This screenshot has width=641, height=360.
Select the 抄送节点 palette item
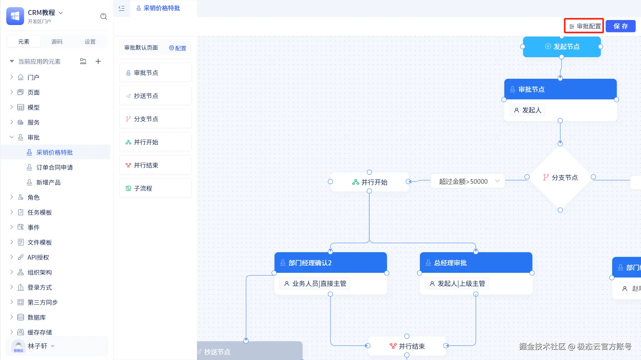coord(155,96)
